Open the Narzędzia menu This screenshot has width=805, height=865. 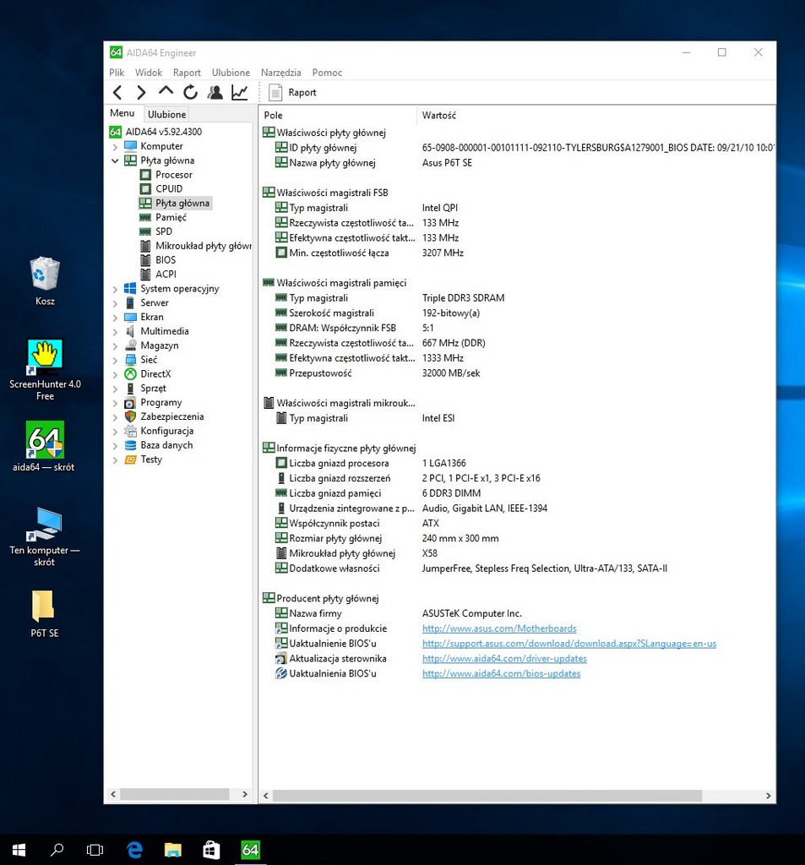tap(280, 73)
